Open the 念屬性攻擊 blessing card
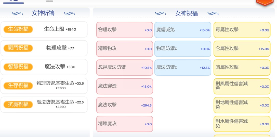The width and height of the screenshot is (277, 137). coord(242,49)
